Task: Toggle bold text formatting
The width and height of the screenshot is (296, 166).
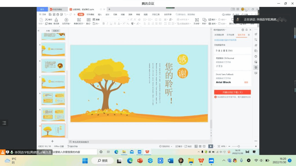Action: 103,24
